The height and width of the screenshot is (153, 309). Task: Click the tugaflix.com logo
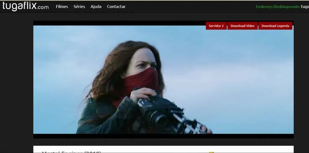pyautogui.click(x=26, y=6)
